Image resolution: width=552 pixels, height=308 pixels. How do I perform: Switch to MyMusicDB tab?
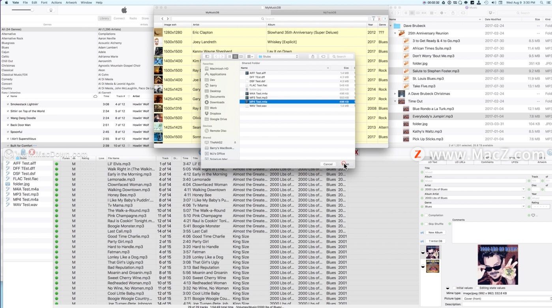(x=212, y=12)
